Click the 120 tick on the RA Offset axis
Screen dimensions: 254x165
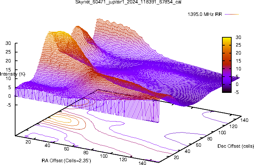[123, 159]
